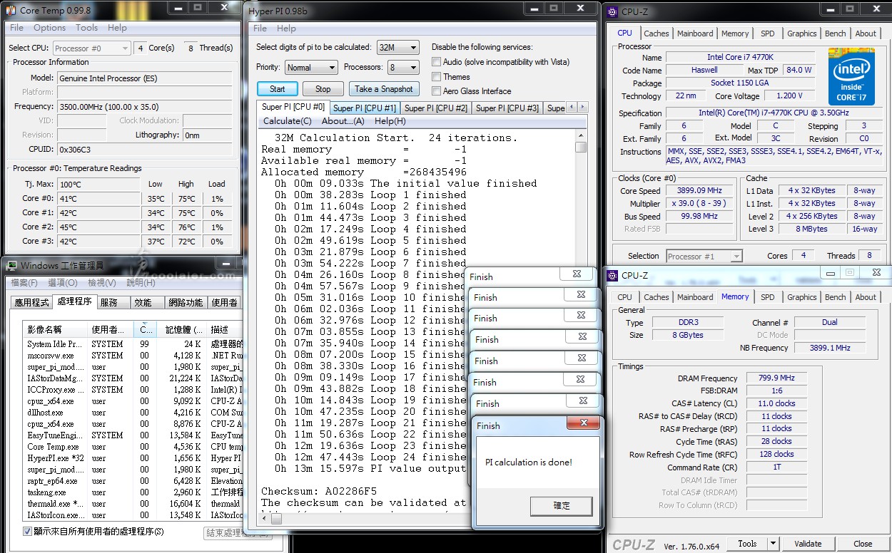Check the Aero Glass Interface option
The height and width of the screenshot is (553, 892).
pos(436,91)
